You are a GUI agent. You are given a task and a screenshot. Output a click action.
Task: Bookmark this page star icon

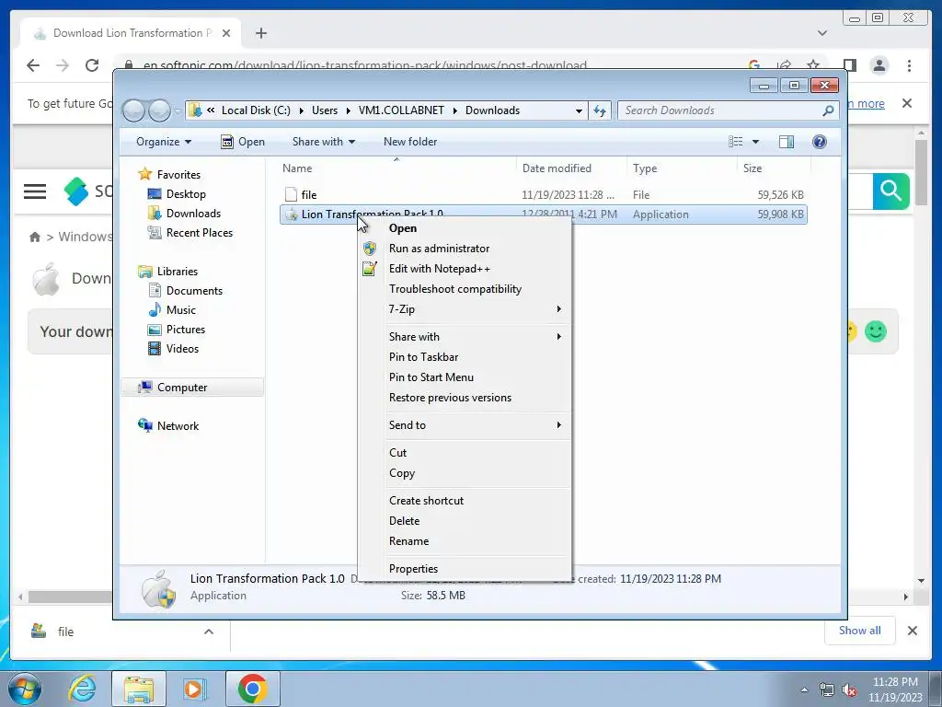click(813, 65)
